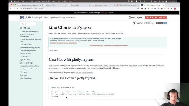
Task: Click the Suggest an edit to this page link
Action: (x=145, y=23)
